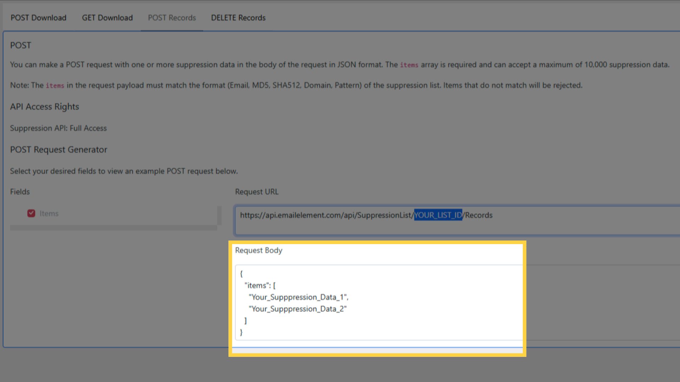Click Suppression API: Full Access text
Image resolution: width=680 pixels, height=382 pixels.
[x=58, y=128]
